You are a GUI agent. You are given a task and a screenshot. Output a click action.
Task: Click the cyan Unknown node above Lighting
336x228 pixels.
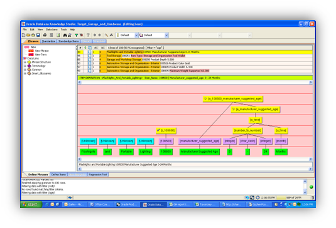point(145,141)
